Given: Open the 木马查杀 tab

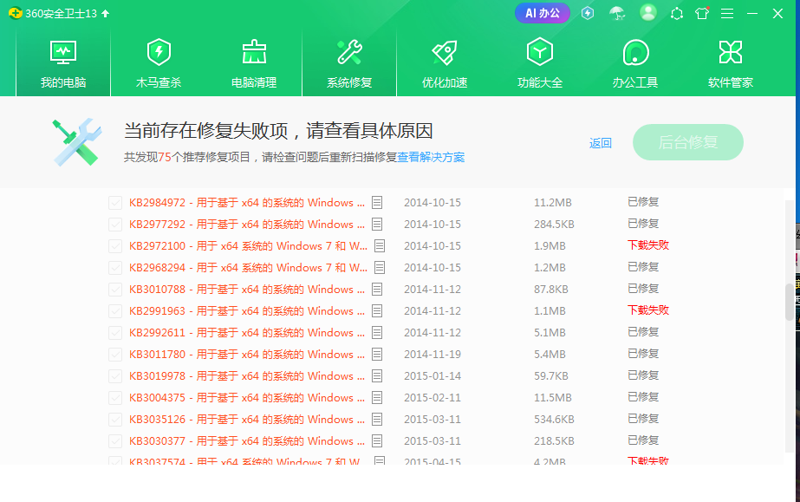Looking at the screenshot, I should 159,63.
